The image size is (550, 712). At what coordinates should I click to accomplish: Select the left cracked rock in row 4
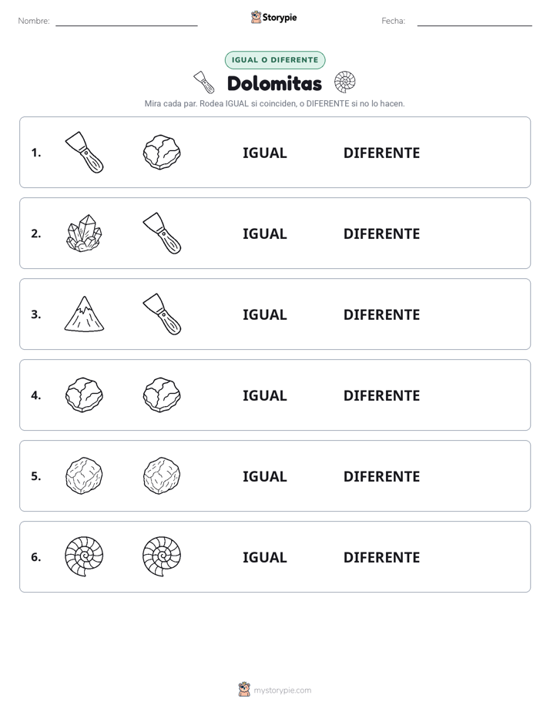click(85, 395)
